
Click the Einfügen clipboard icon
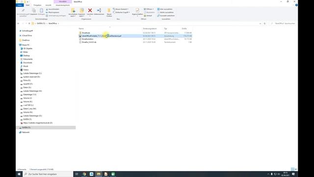click(41, 11)
